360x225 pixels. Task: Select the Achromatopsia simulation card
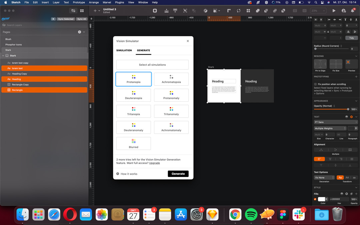coord(171,79)
